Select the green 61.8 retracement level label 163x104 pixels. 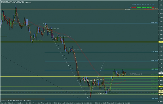click(155, 84)
